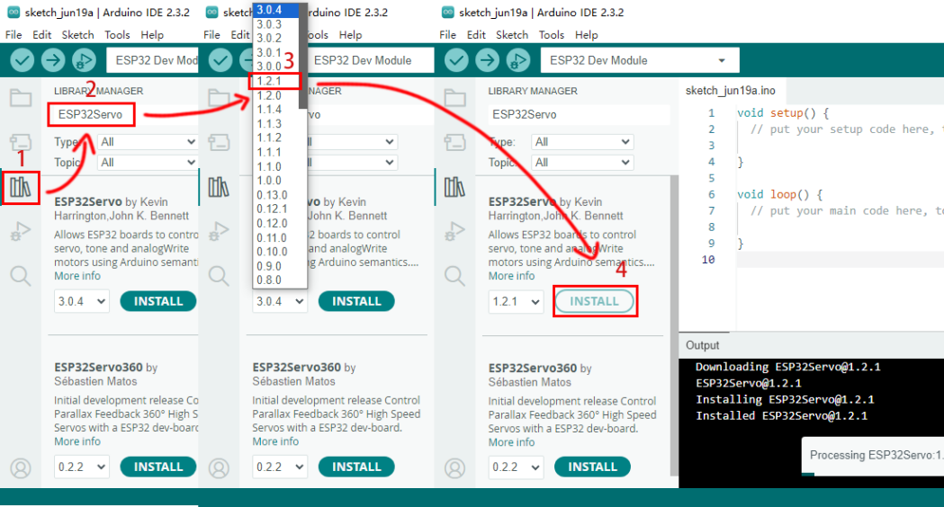Open account profile icon in middle window sidebar
This screenshot has width=944, height=507.
(219, 468)
